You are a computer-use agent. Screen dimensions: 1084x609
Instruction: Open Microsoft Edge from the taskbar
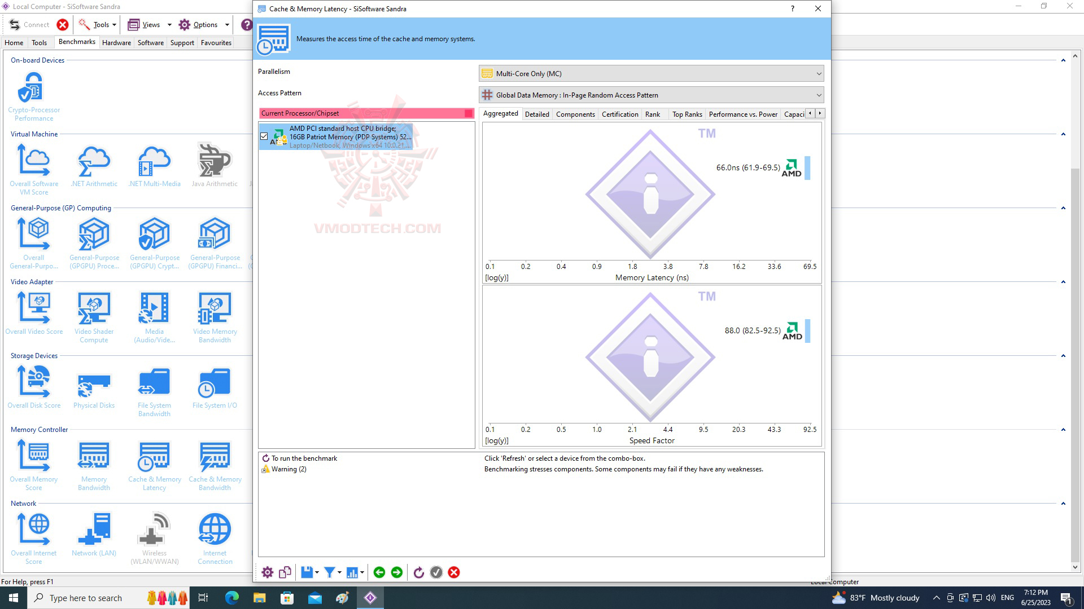tap(231, 598)
